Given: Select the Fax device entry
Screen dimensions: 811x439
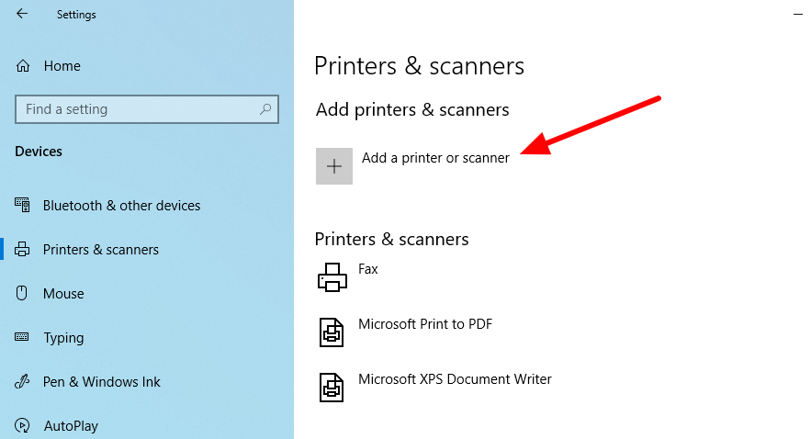Looking at the screenshot, I should point(367,269).
